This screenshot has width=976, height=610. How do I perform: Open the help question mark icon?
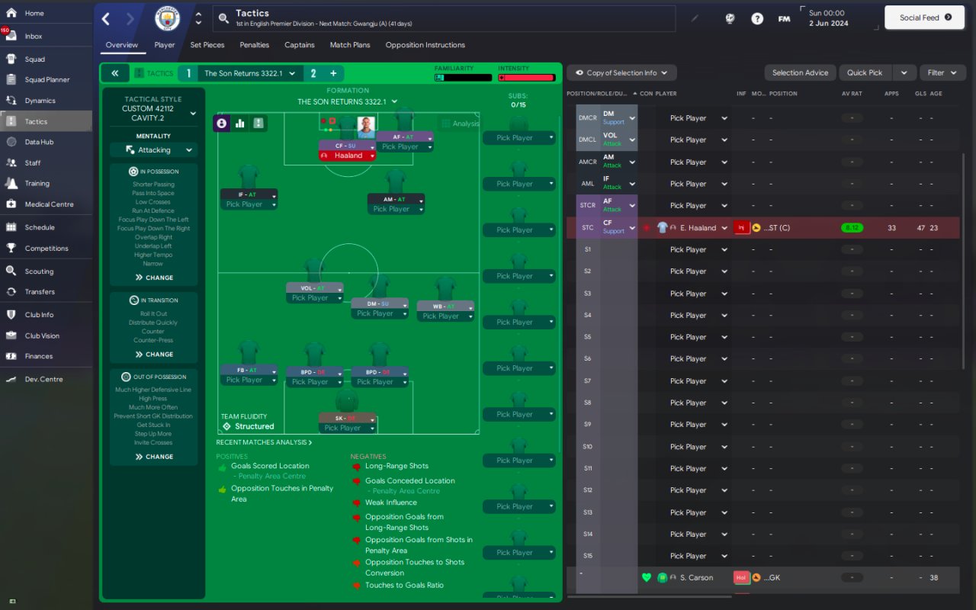757,19
